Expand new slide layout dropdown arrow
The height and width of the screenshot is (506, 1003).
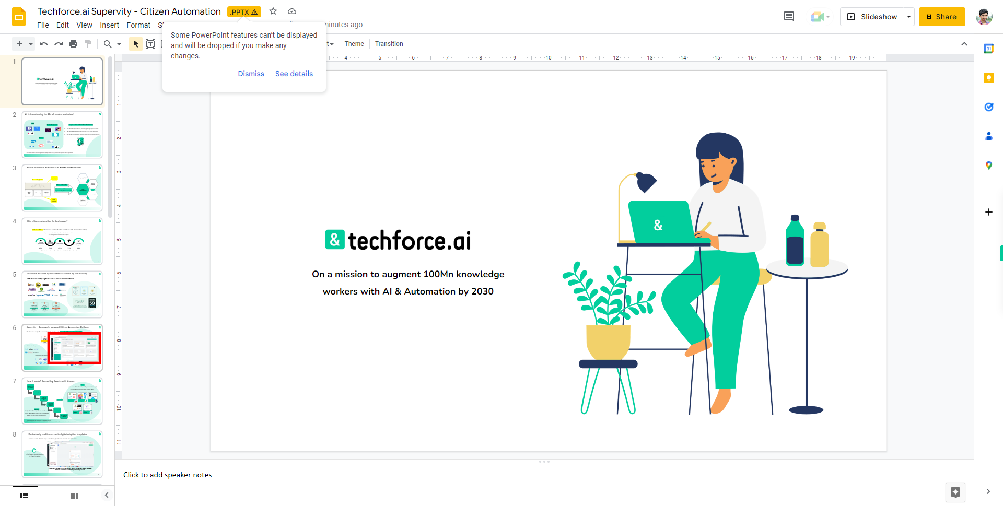click(31, 44)
